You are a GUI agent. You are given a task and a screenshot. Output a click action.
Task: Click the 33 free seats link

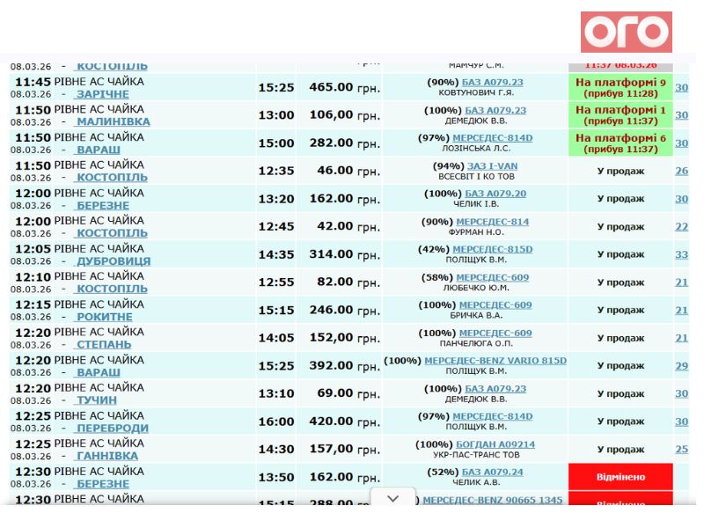(x=681, y=254)
